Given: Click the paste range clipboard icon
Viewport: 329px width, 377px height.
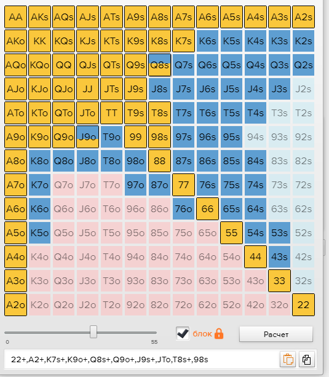Looking at the screenshot, I should point(288,359).
